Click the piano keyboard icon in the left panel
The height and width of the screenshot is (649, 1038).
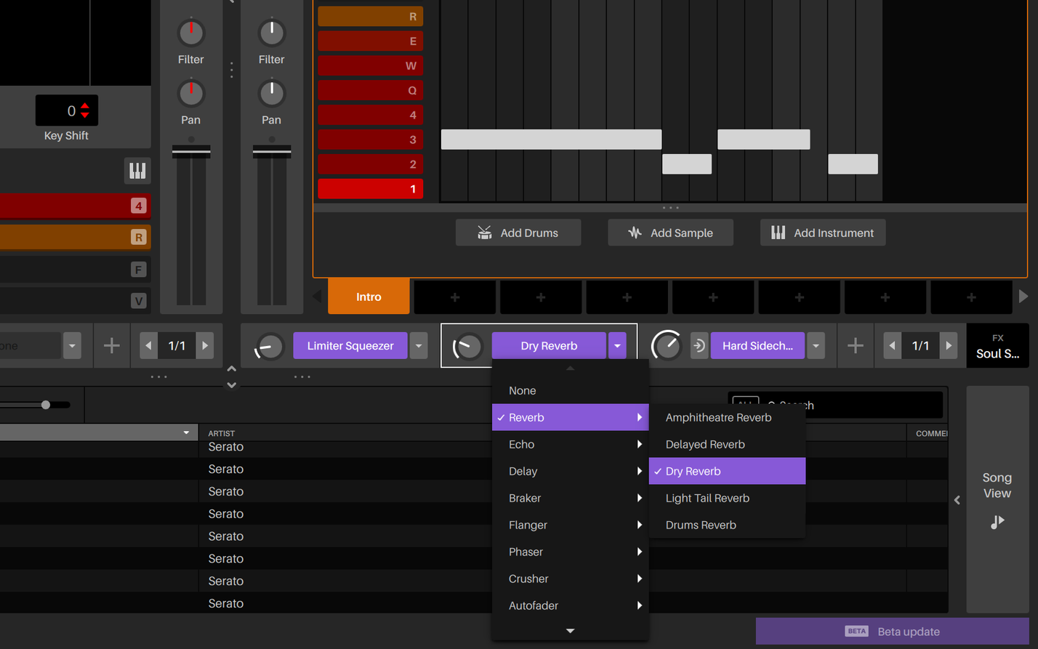click(137, 171)
